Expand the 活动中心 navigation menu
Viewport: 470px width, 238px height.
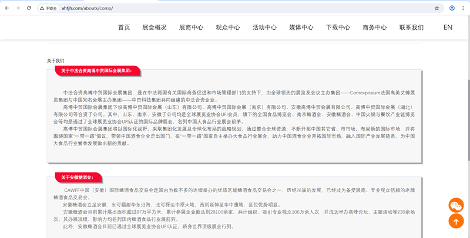[264, 28]
